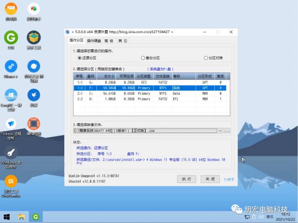Open File Explorer from the taskbar

point(21,217)
